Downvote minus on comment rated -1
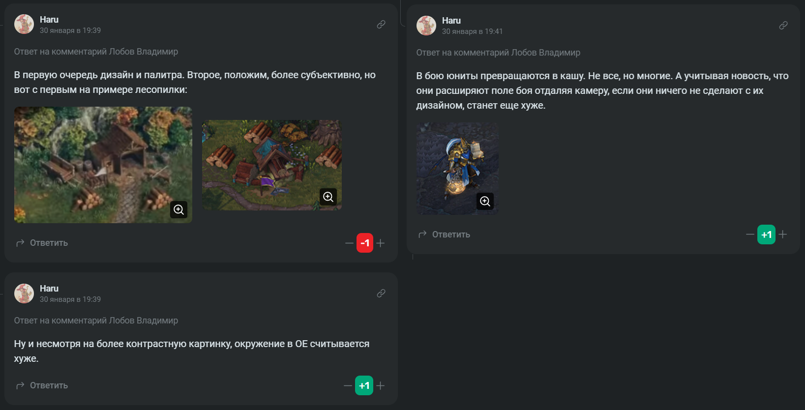This screenshot has height=410, width=805. pyautogui.click(x=349, y=243)
